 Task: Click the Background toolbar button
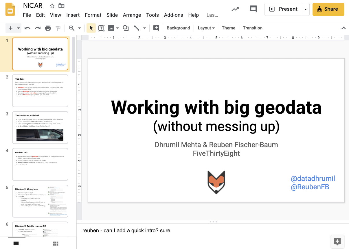point(178,28)
